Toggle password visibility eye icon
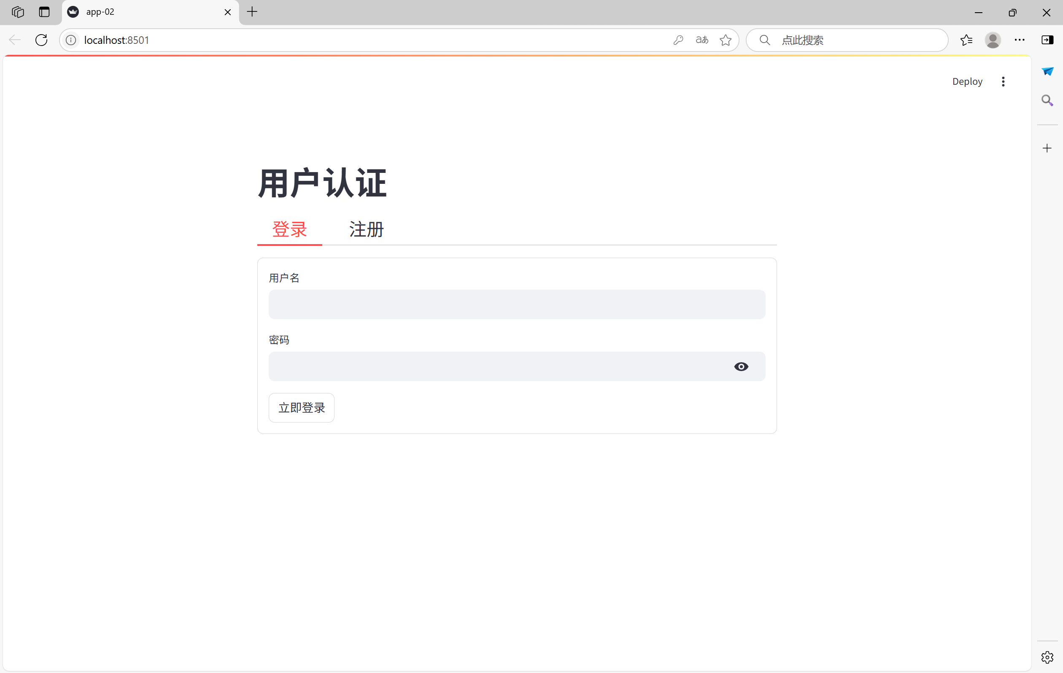 click(x=741, y=367)
